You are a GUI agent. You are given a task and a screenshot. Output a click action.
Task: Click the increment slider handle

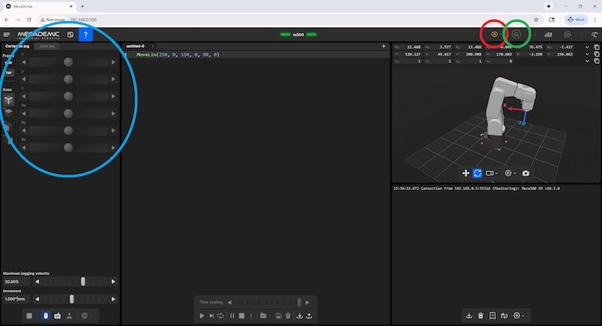tap(71, 299)
